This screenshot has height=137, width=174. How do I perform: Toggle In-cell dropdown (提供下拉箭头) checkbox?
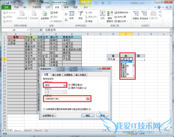pos(69,88)
